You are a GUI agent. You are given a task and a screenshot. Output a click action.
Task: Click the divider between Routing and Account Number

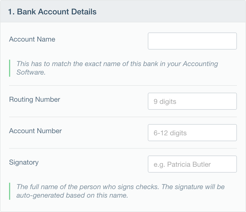(x=123, y=117)
